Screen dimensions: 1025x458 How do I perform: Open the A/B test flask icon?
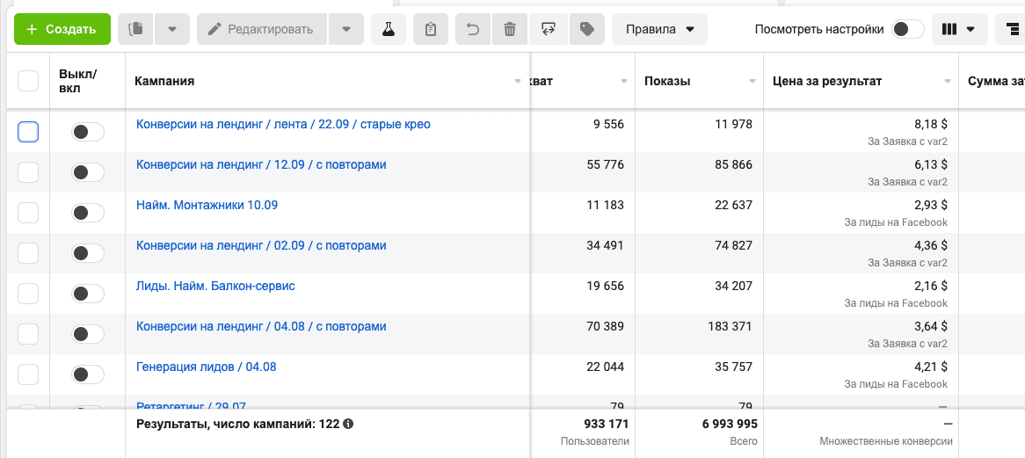click(x=389, y=29)
